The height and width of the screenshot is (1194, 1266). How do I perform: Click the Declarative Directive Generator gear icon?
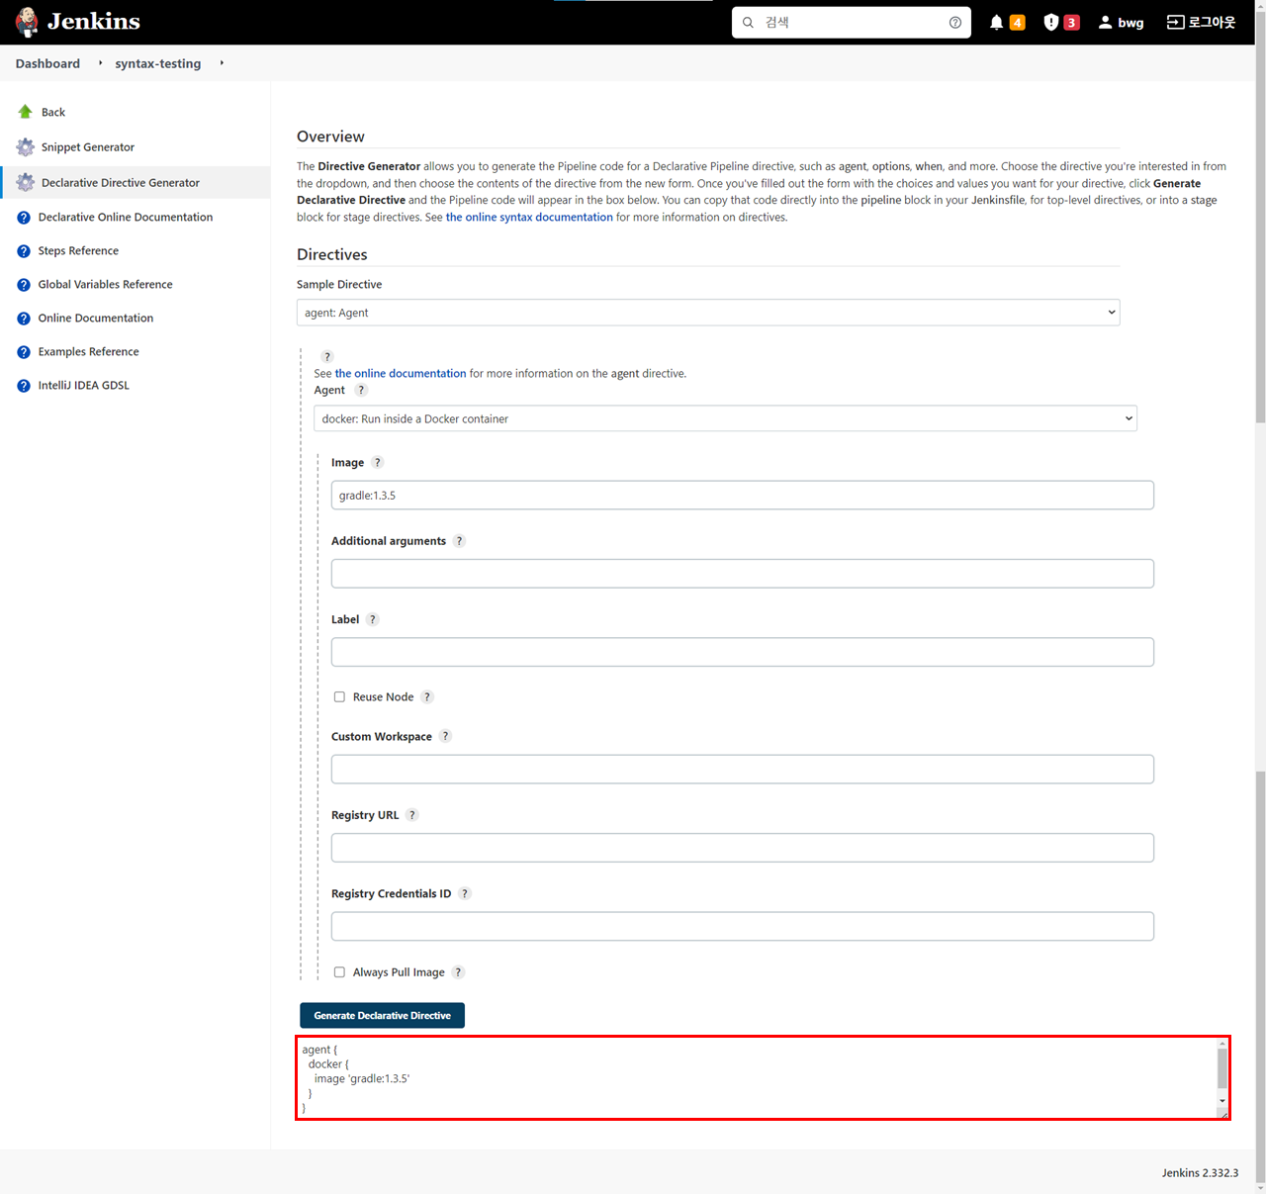(x=26, y=183)
